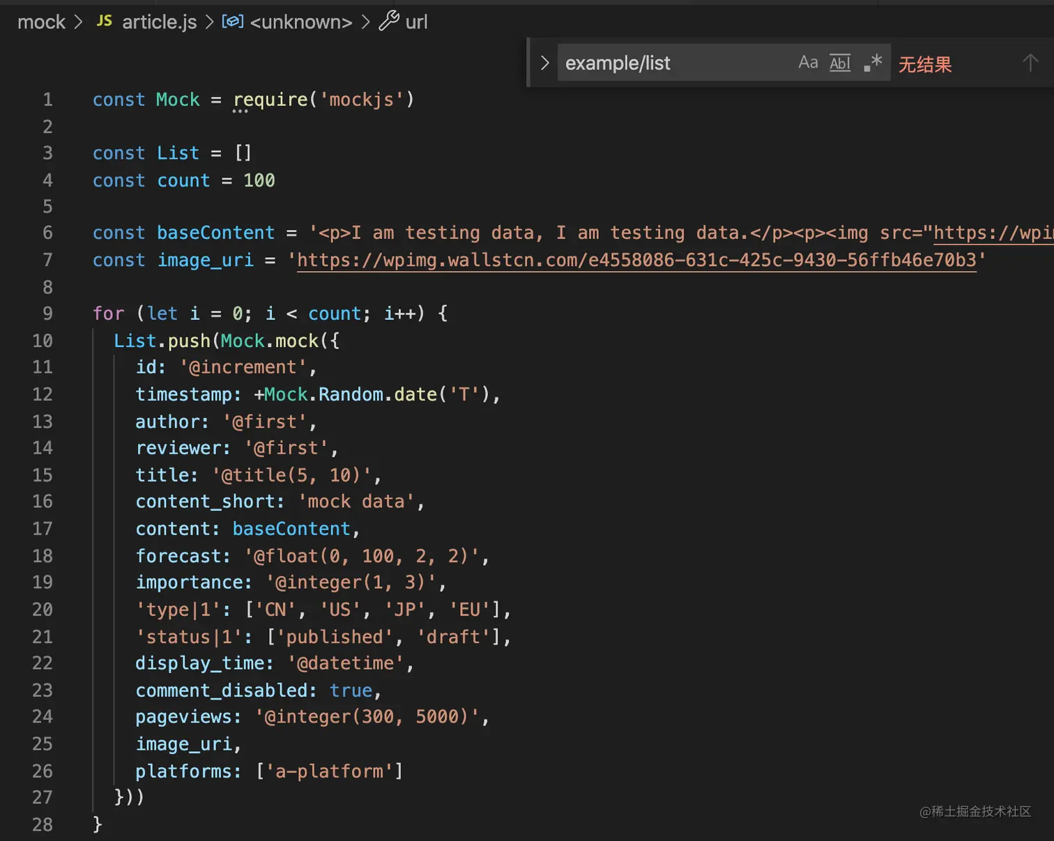1054x841 pixels.
Task: Click image_uri declaration on line 7
Action: [205, 260]
